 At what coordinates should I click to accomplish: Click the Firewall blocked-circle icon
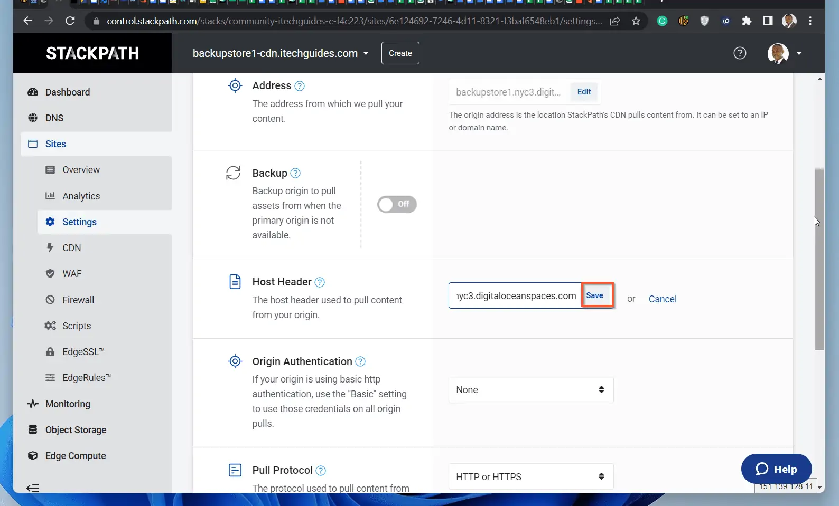tap(50, 300)
